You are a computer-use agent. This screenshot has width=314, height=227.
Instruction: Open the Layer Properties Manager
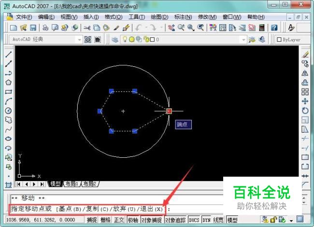tap(115, 40)
